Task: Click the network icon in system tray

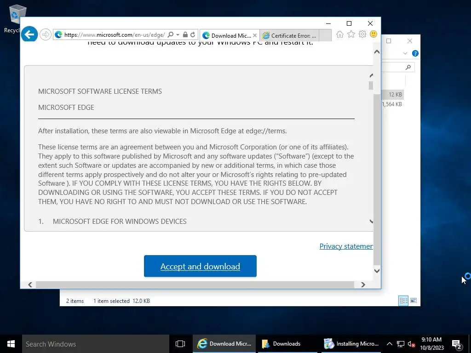Action: (x=401, y=344)
